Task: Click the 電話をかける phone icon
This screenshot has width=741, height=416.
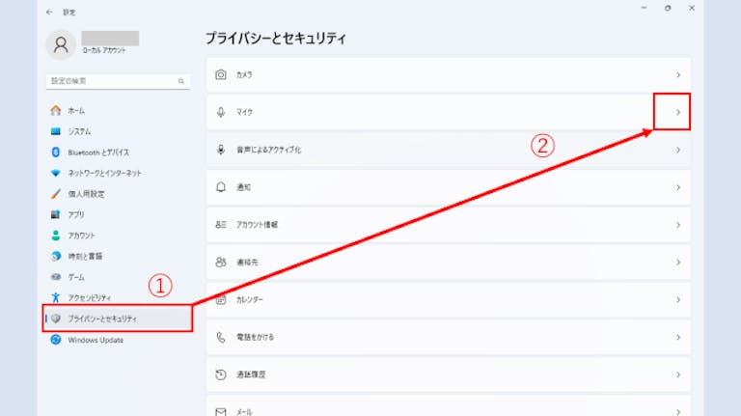Action: pyautogui.click(x=221, y=337)
